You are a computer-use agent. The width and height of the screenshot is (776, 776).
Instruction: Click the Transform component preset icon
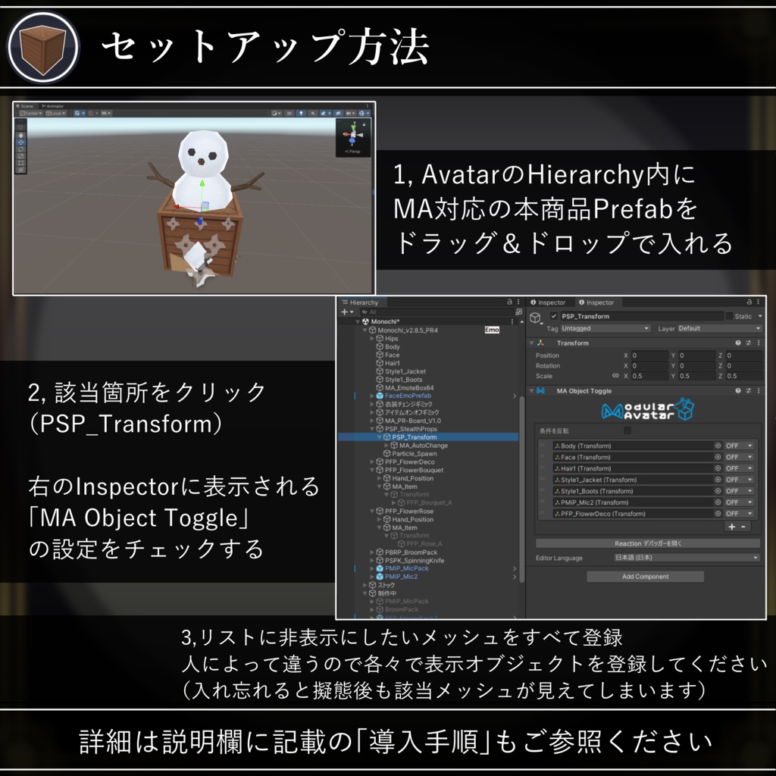pos(748,343)
